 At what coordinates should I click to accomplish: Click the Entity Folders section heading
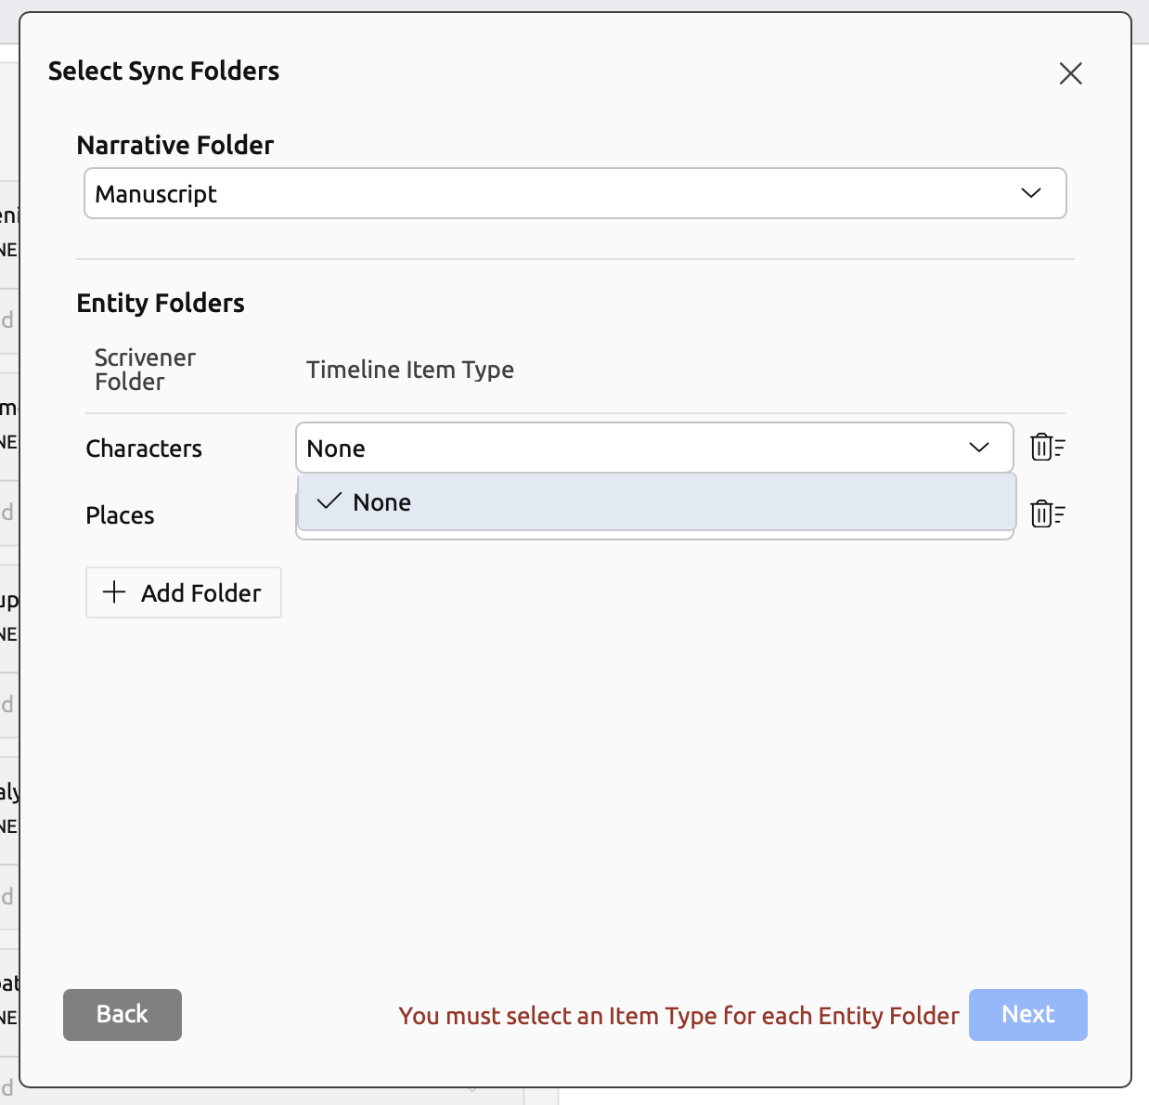click(161, 303)
